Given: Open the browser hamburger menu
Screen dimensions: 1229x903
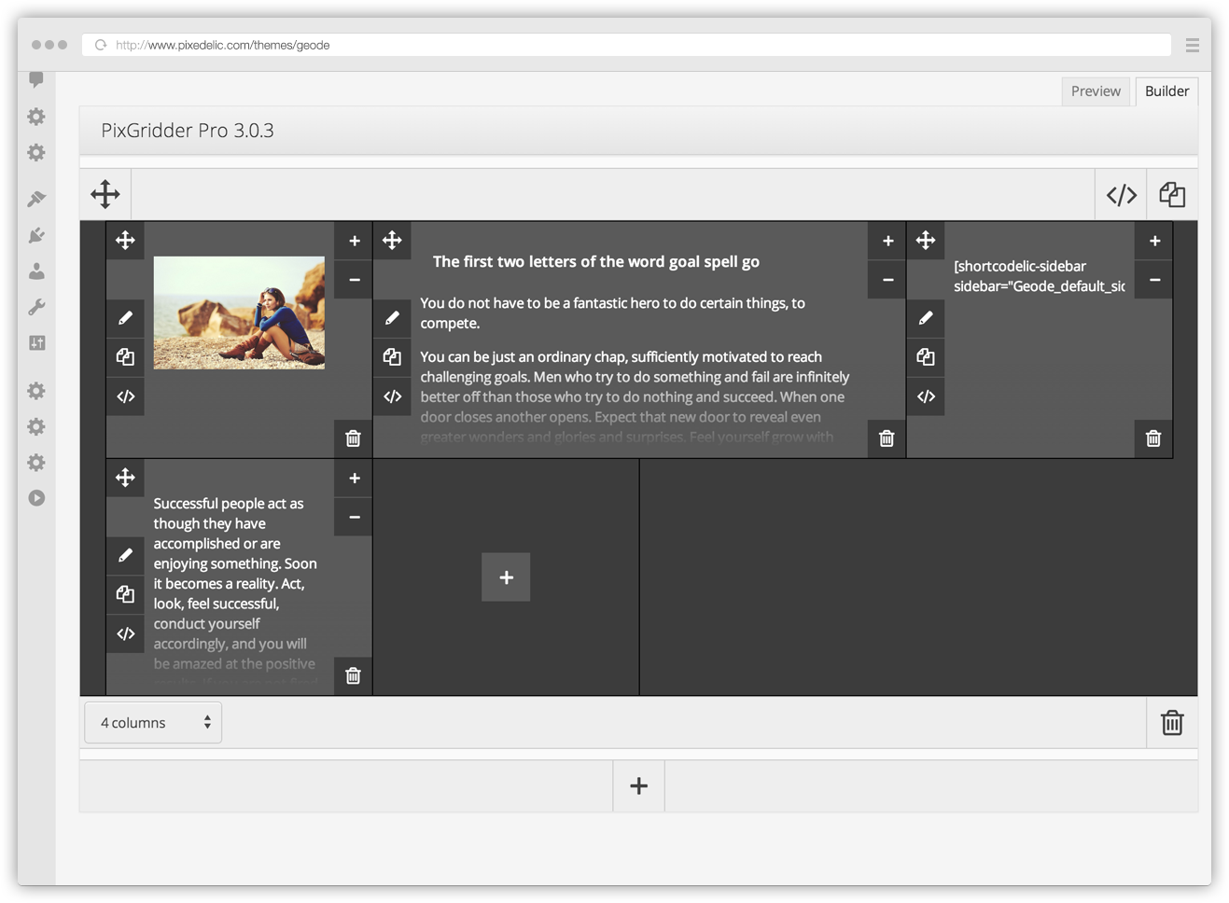Looking at the screenshot, I should coord(1192,45).
